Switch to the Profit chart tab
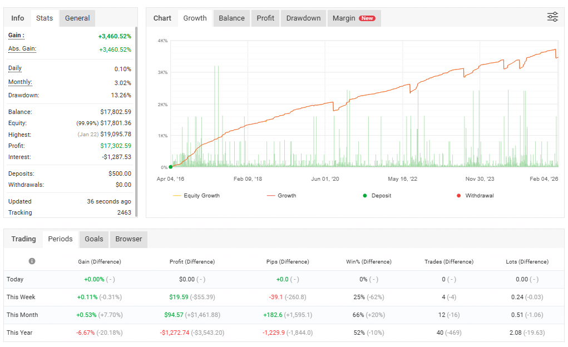The width and height of the screenshot is (568, 347). pos(265,18)
